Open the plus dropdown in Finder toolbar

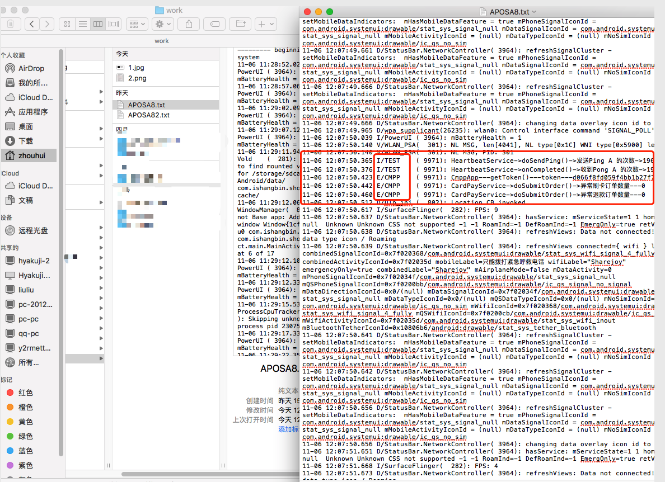tap(266, 24)
